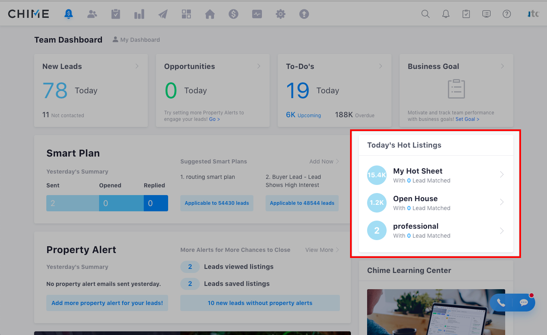The width and height of the screenshot is (547, 335).
Task: Switch to My Dashboard view
Action: [136, 40]
